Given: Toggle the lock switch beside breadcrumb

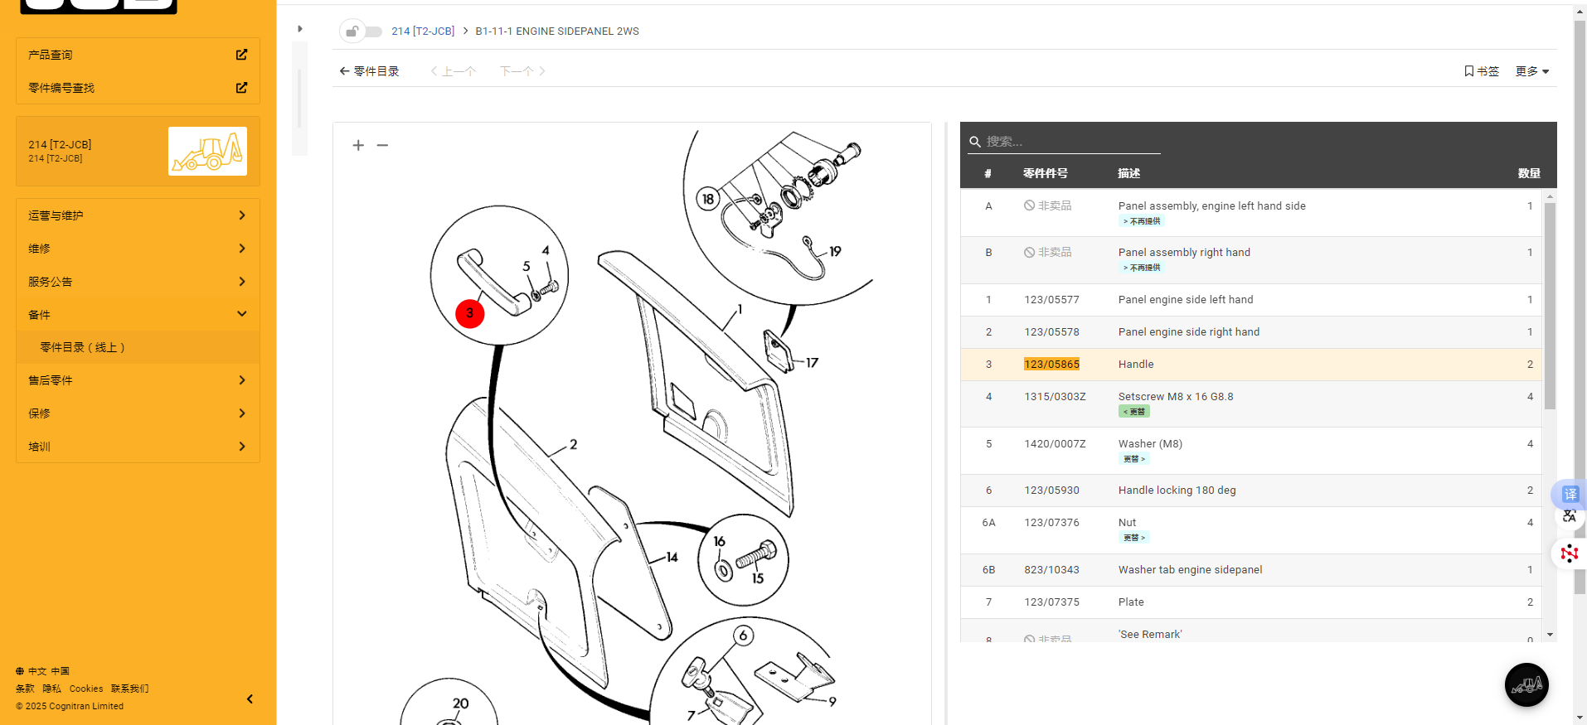Looking at the screenshot, I should [362, 31].
